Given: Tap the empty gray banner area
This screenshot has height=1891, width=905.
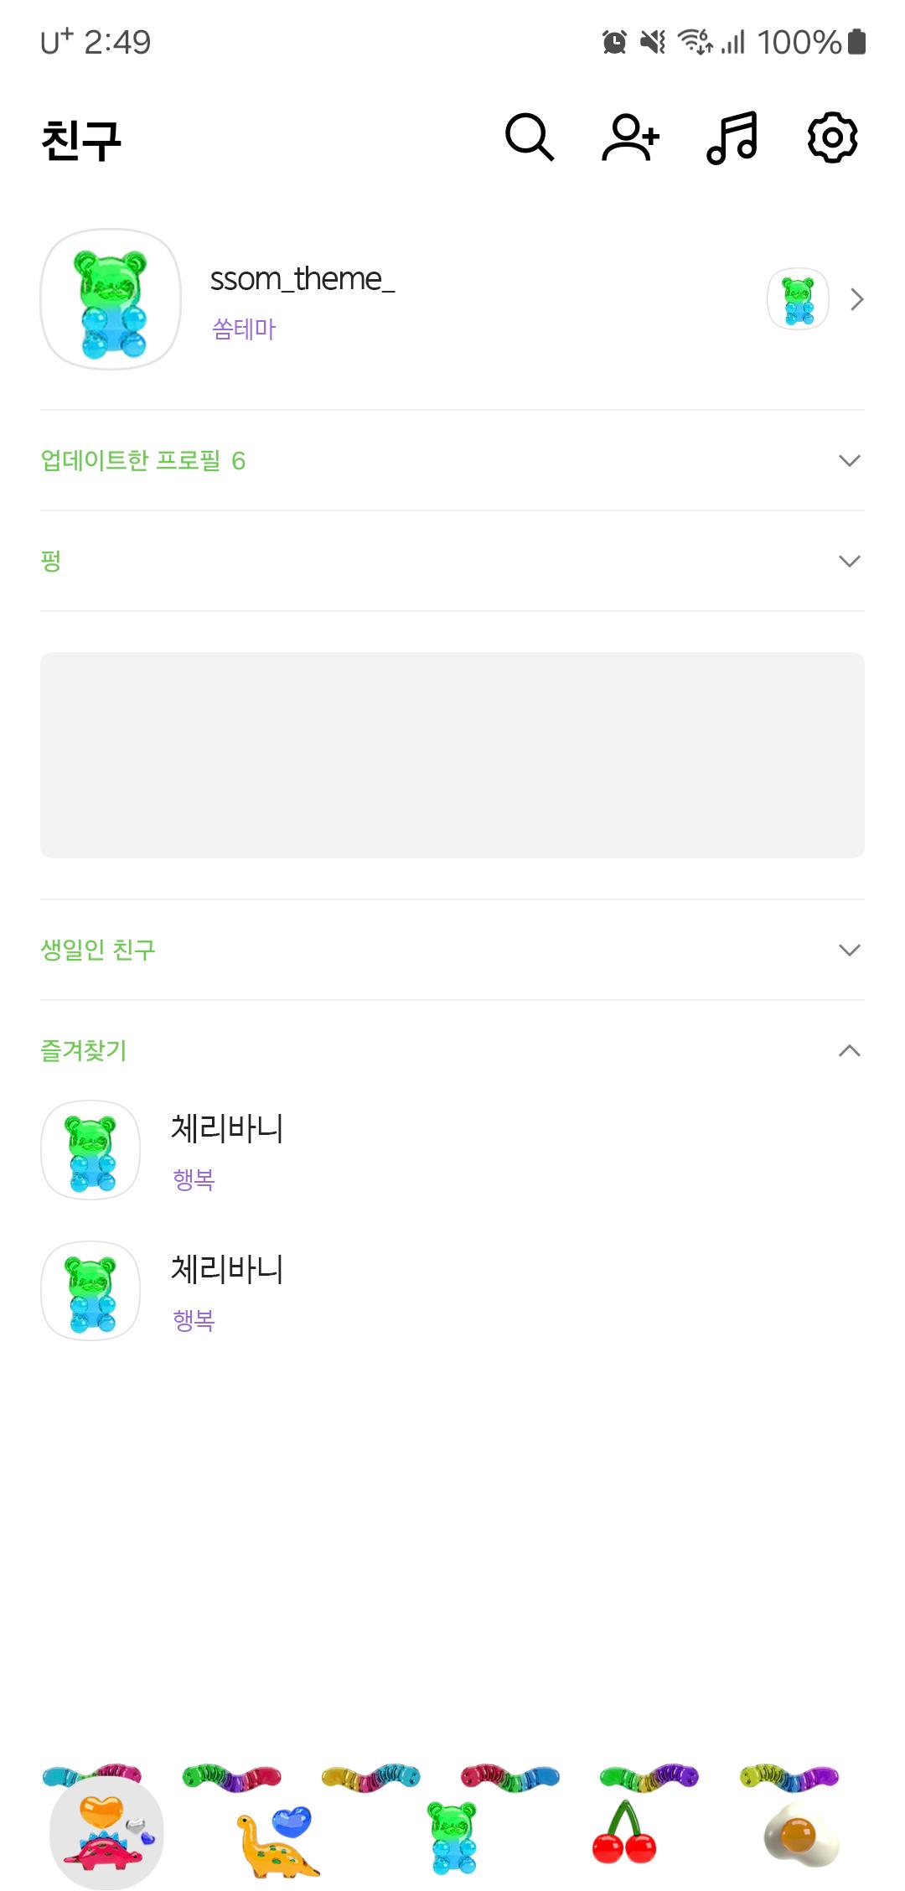Looking at the screenshot, I should click(x=452, y=755).
